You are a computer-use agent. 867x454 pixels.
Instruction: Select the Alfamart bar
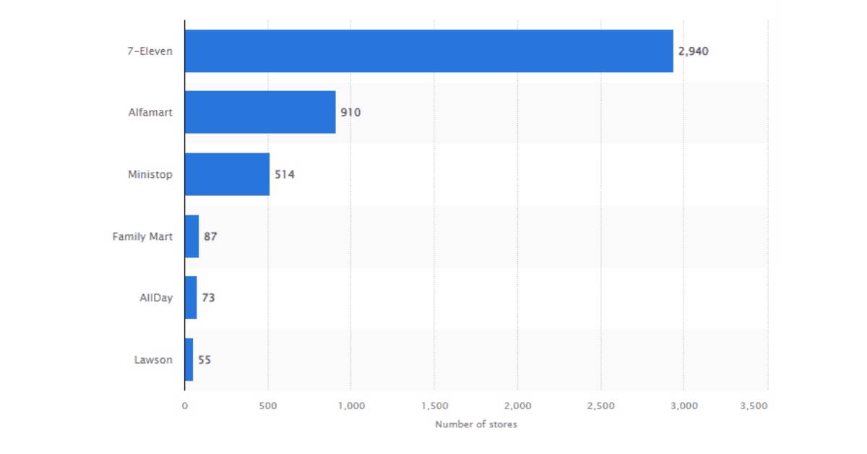click(260, 112)
